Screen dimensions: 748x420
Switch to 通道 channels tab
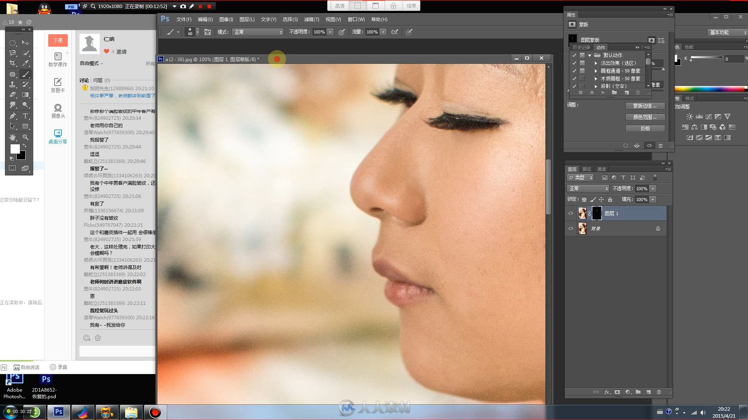pos(602,169)
